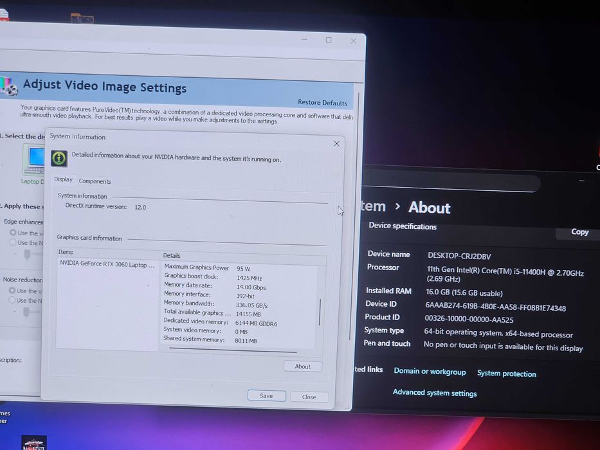Minimize the Settings About window

pyautogui.click(x=582, y=181)
